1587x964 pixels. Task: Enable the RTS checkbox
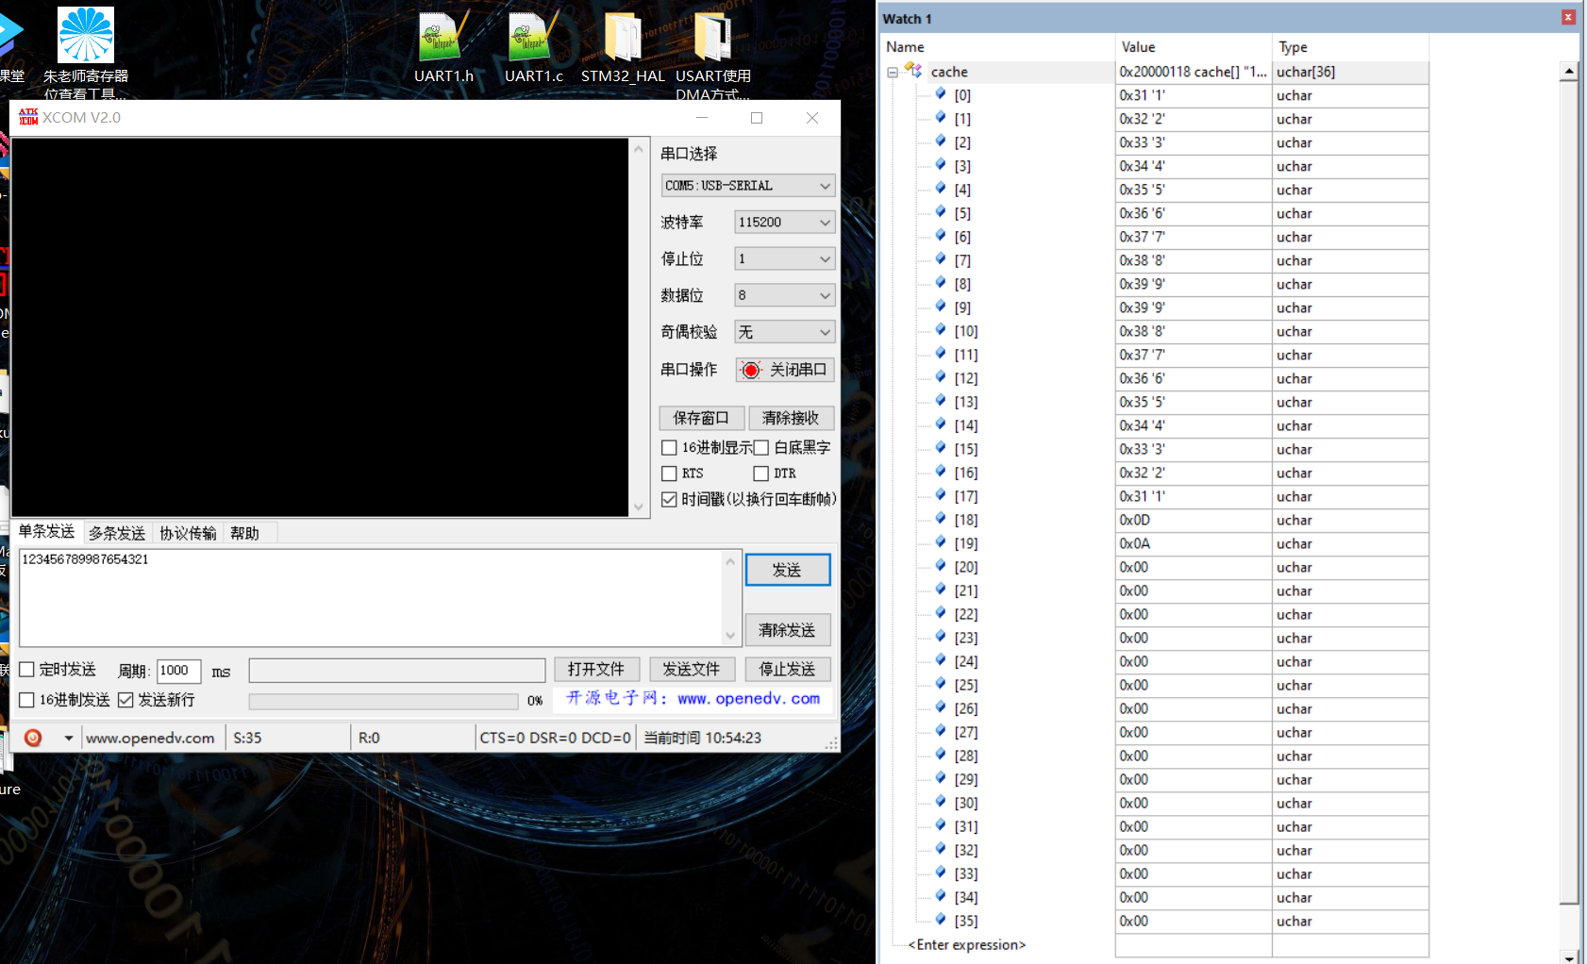[669, 474]
